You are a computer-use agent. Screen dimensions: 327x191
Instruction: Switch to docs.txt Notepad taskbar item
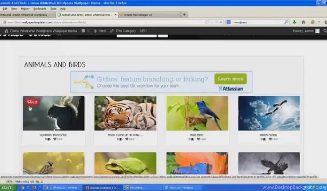point(181,188)
